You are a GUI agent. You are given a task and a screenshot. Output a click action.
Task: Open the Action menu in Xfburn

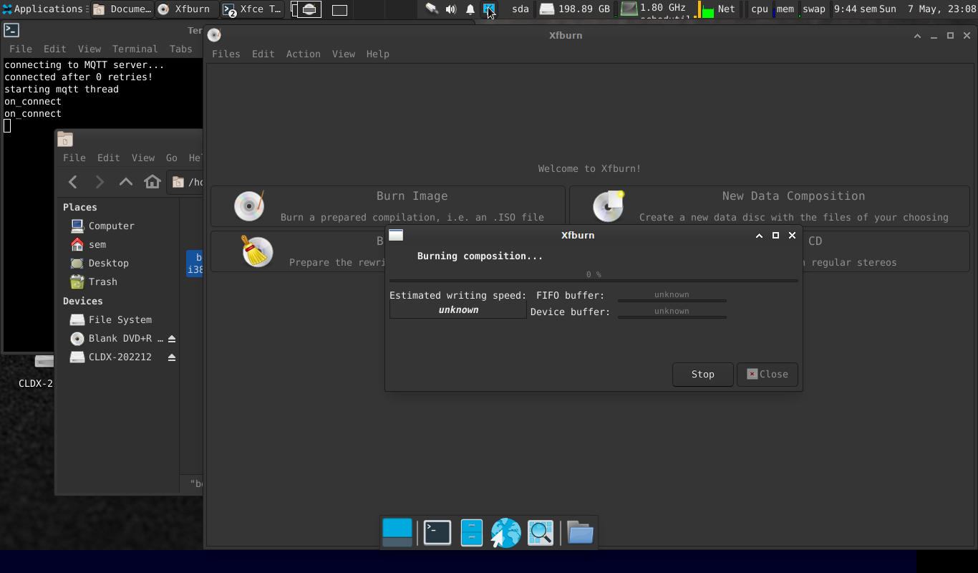[303, 54]
